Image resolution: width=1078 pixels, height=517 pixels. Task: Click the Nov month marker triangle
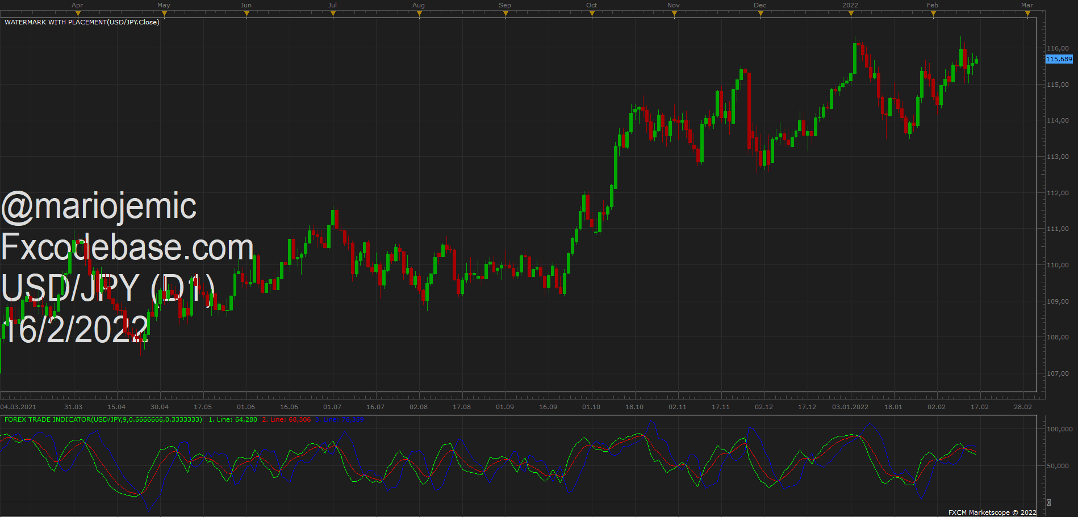point(674,14)
